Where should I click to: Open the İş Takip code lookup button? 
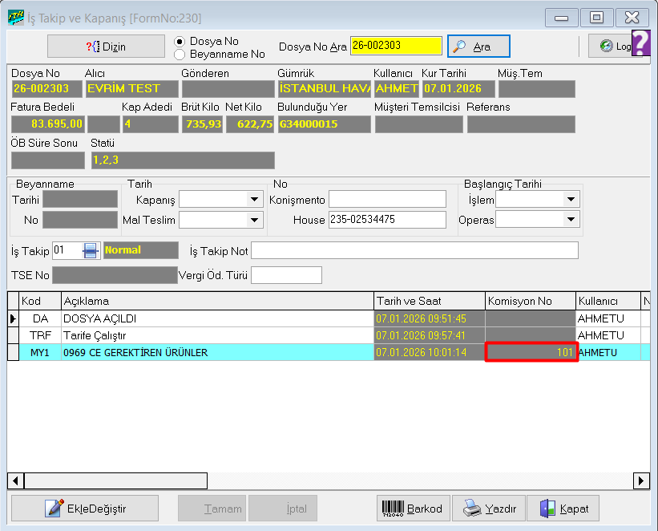(x=91, y=250)
